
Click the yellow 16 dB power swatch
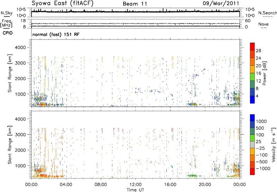click(x=252, y=69)
